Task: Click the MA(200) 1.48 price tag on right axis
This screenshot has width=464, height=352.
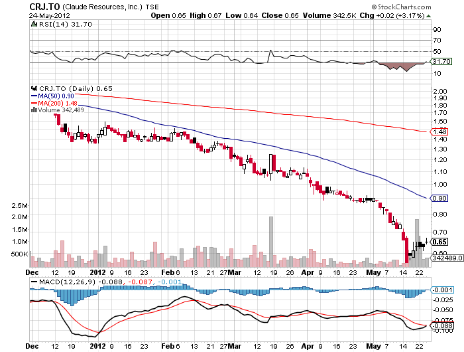Action: pos(439,132)
